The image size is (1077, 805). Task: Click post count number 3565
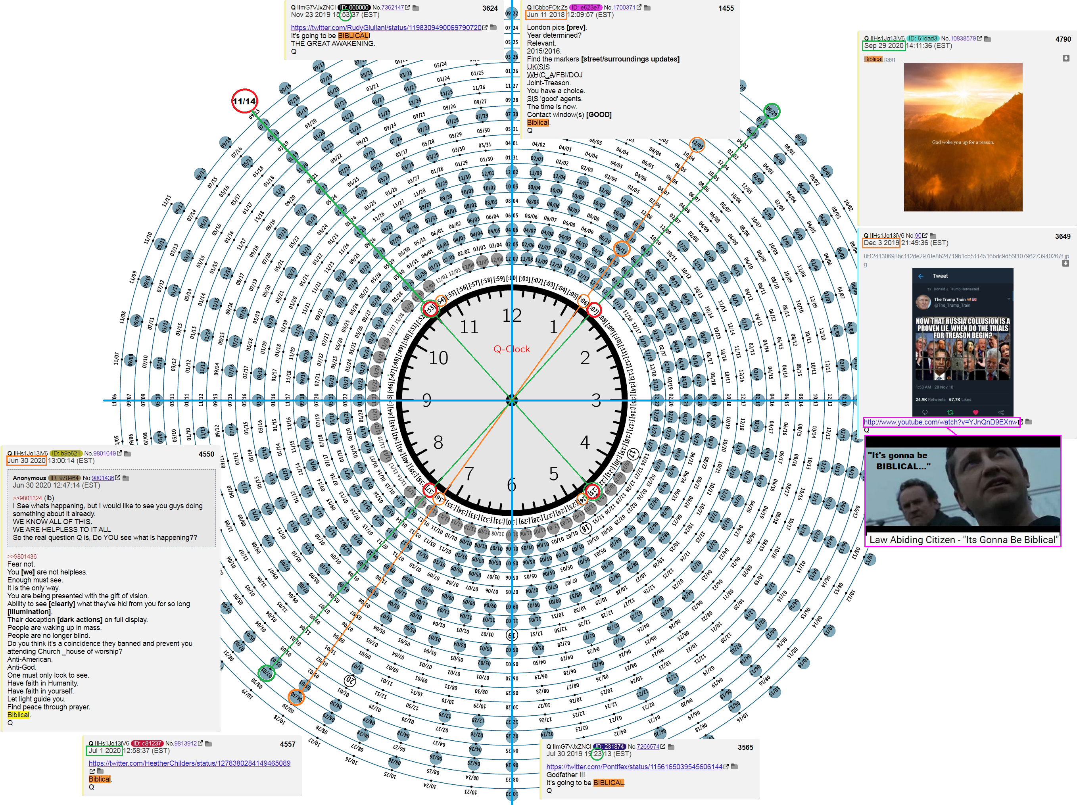point(745,747)
